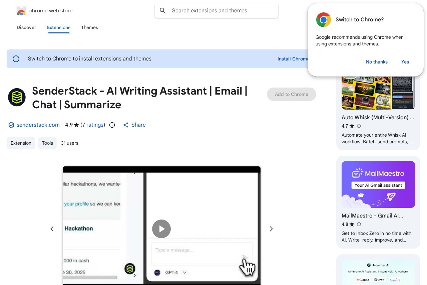Click the SenderStack extension logo icon

click(17, 97)
